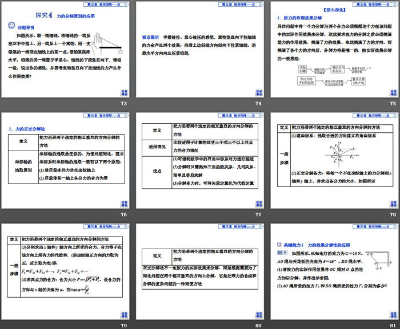400x329 pixels.
Task: Click slide number label 81
Action: (x=393, y=326)
